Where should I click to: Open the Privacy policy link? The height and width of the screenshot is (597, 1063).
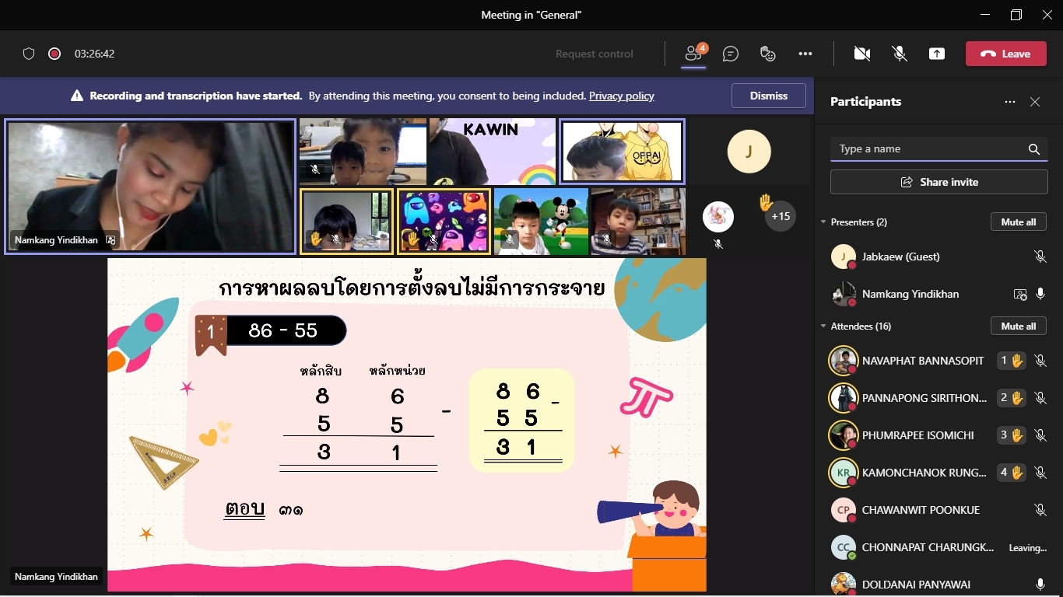621,96
